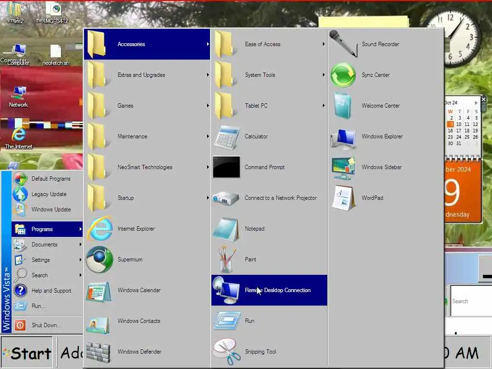
Task: Open Windows Calendar icon
Action: 99,292
